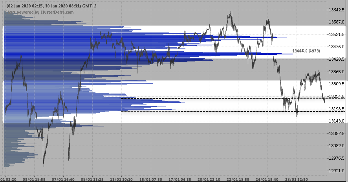
Task: Click the 12921.0 price axis label
Action: click(337, 171)
